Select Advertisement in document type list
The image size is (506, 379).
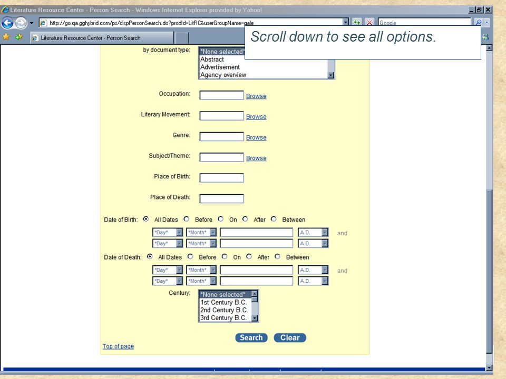[x=220, y=67]
